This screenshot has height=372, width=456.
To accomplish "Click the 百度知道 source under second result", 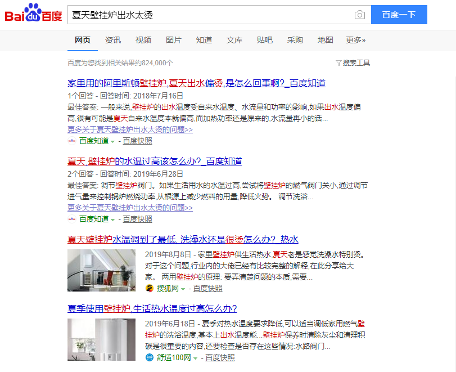I will 94,219.
